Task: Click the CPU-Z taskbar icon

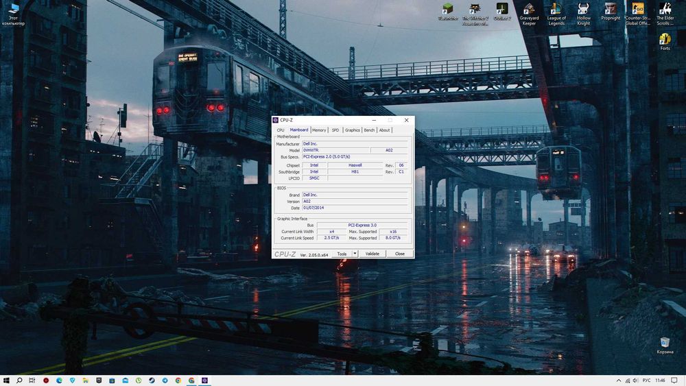Action: [204, 381]
